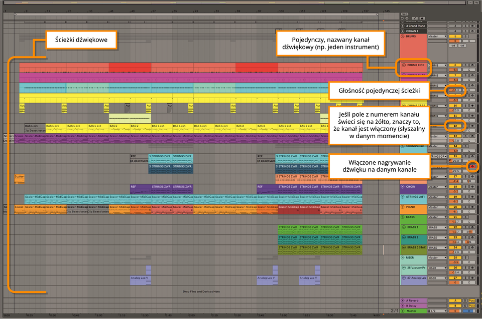Screen dimensions: 482x319
Task: Click the Set locator button
Action: (x=405, y=14)
